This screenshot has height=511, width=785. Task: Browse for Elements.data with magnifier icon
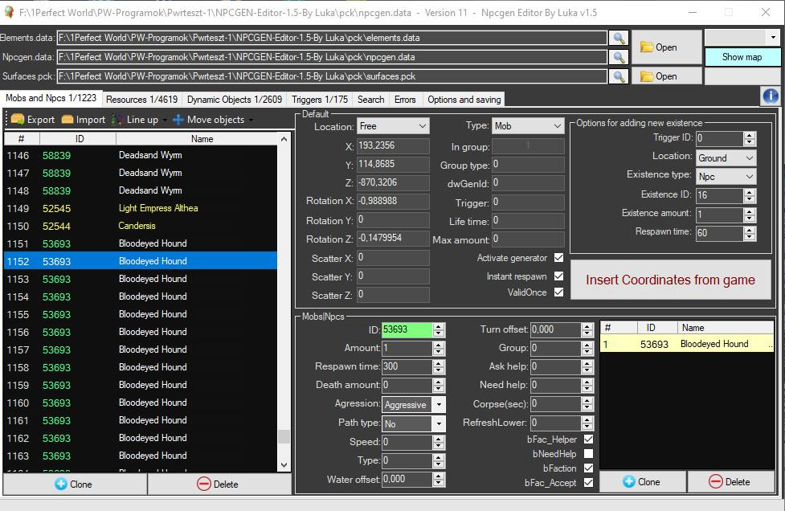click(x=619, y=38)
